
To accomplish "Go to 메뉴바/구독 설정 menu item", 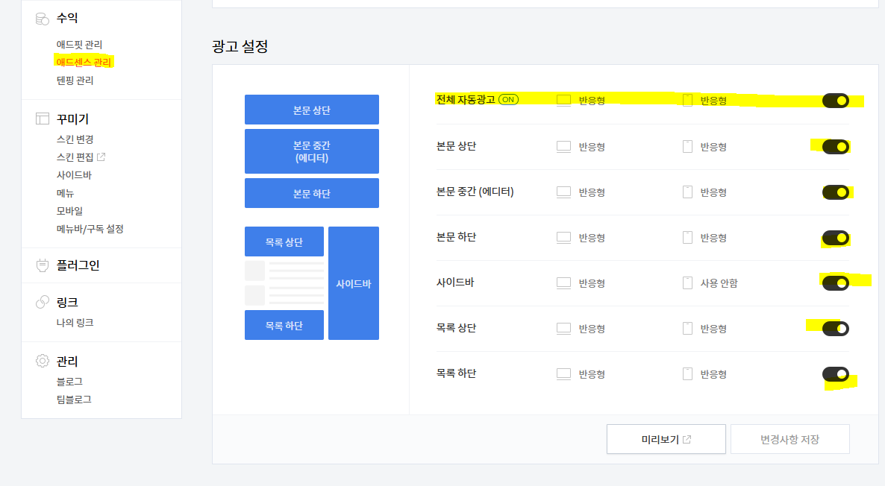I will click(90, 229).
